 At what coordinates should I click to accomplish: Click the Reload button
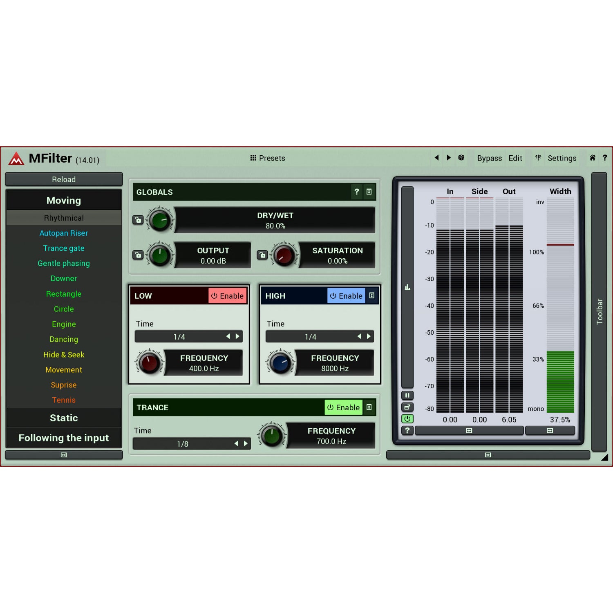tap(64, 179)
